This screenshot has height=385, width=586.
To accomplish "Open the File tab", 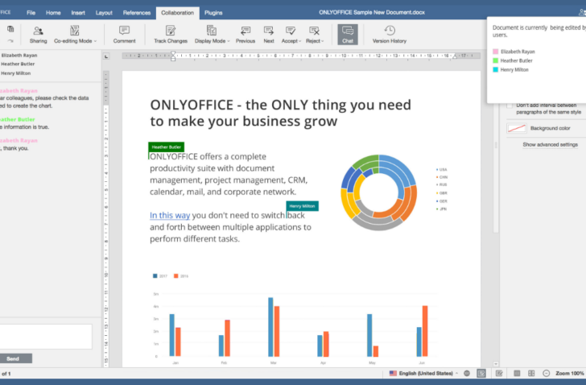I will tap(31, 13).
